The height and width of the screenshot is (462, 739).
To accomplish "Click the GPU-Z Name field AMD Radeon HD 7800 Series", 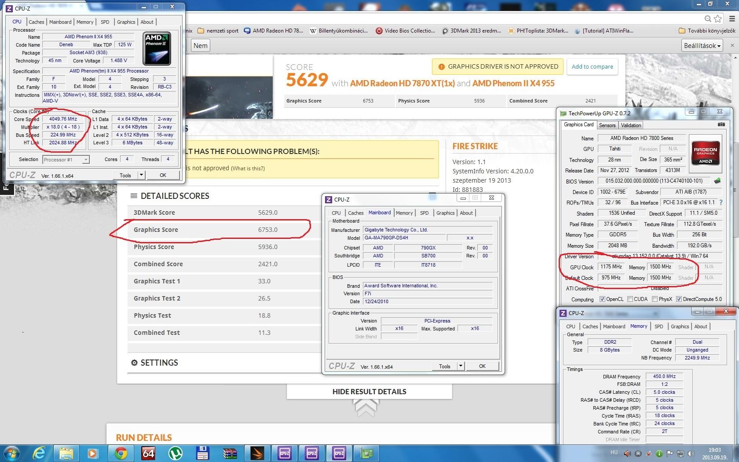I will [642, 138].
